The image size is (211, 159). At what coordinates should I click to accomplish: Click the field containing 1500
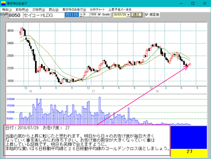tap(93, 14)
